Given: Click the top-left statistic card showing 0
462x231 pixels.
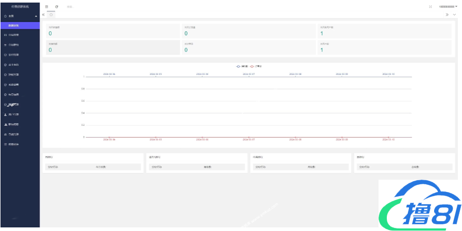Looking at the screenshot, I should click(x=111, y=31).
